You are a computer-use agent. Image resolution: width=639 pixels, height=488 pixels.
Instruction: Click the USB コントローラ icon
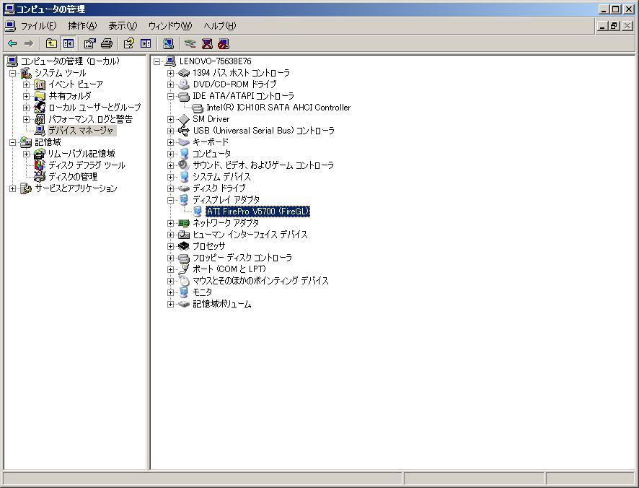184,131
